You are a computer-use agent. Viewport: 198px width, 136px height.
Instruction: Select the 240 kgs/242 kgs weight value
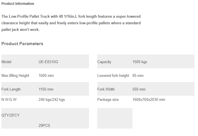click(x=52, y=100)
